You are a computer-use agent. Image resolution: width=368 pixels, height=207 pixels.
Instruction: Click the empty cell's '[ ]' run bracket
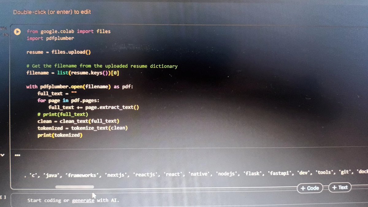pos(3,197)
